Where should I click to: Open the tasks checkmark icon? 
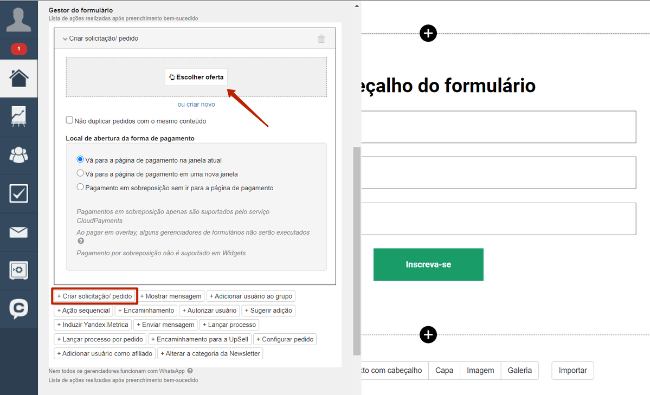[18, 193]
